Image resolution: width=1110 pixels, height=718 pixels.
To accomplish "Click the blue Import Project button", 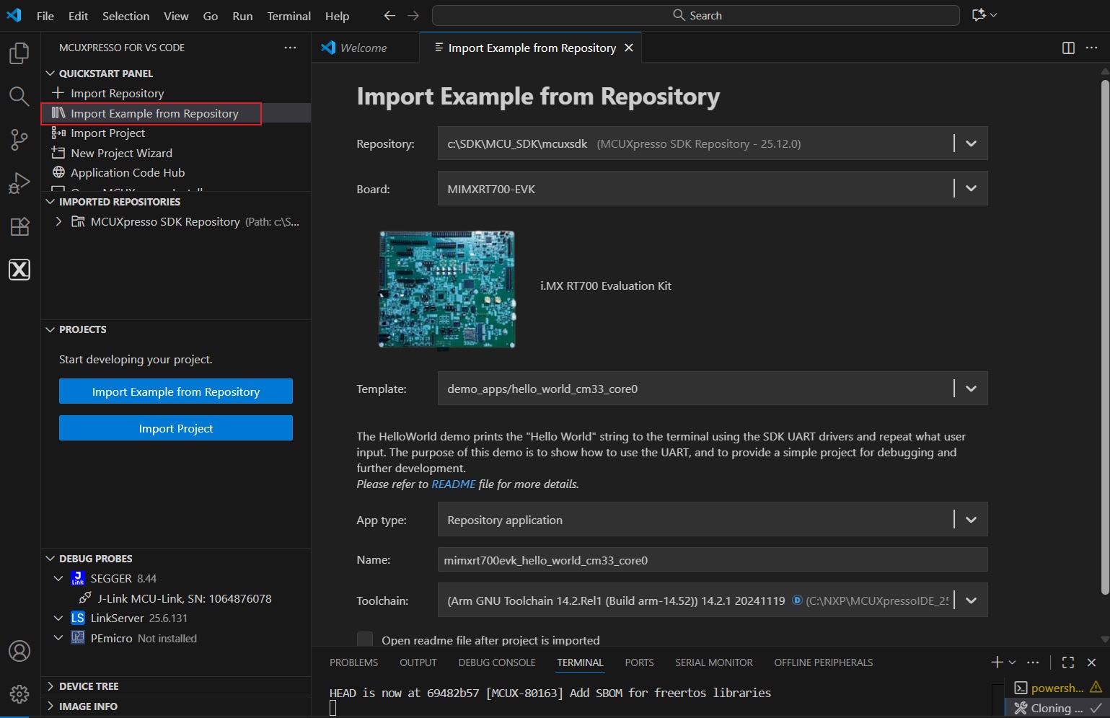I will click(176, 428).
